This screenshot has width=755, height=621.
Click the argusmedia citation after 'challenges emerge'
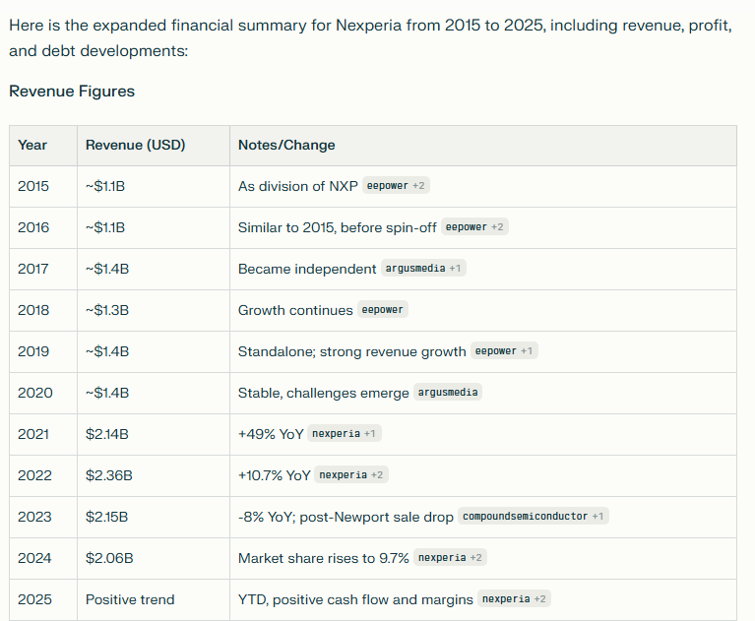(447, 393)
